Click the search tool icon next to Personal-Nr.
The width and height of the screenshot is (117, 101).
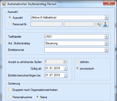click(x=99, y=24)
